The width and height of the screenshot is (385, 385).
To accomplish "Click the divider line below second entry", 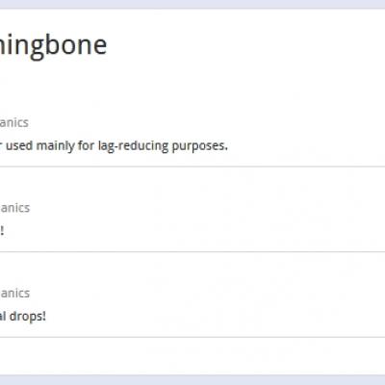I will click(192, 252).
